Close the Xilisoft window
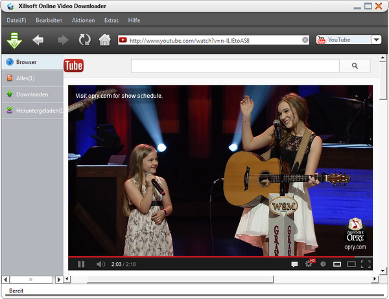This screenshot has height=299, width=389. click(379, 6)
